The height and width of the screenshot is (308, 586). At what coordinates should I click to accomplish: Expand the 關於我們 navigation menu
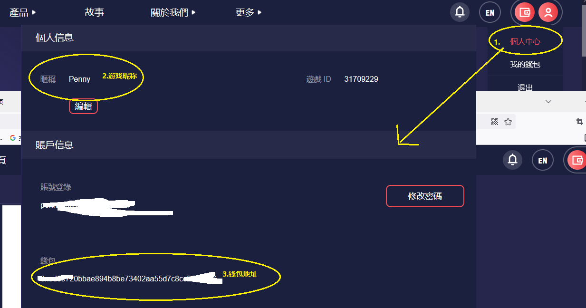click(173, 12)
